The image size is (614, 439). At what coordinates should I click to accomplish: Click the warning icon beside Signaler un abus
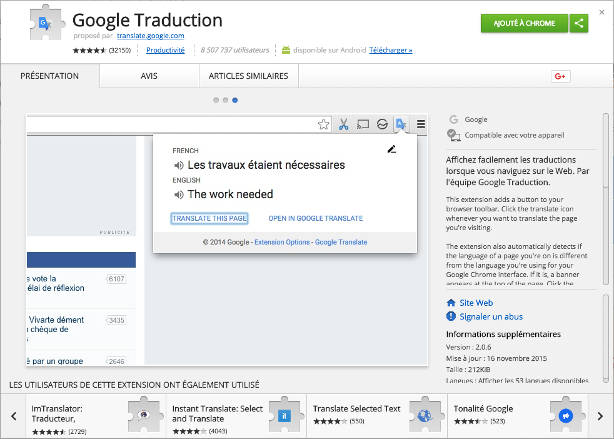pyautogui.click(x=451, y=316)
